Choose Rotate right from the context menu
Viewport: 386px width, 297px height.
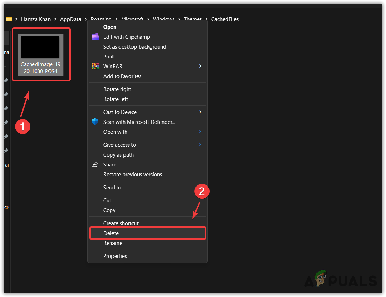pyautogui.click(x=117, y=89)
